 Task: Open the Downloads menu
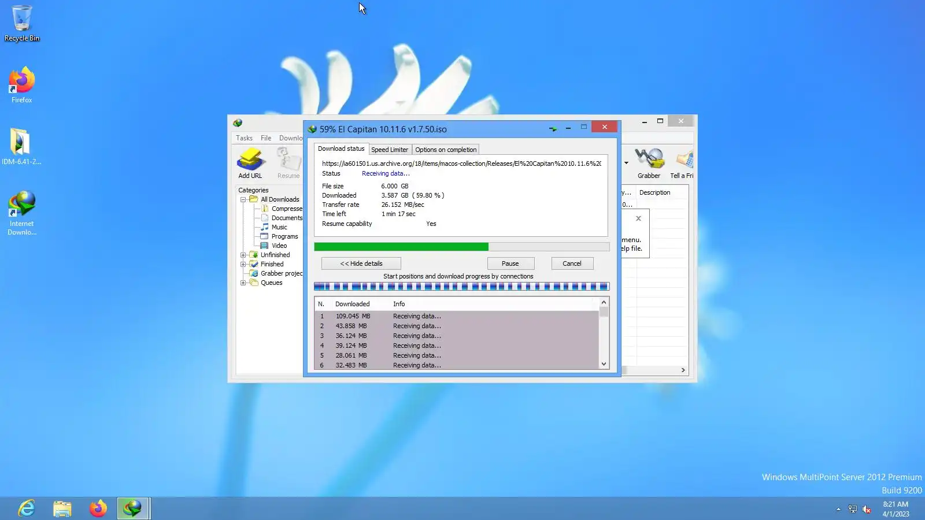pos(290,138)
